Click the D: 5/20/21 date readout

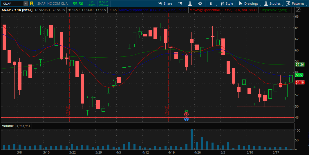(x=42, y=10)
